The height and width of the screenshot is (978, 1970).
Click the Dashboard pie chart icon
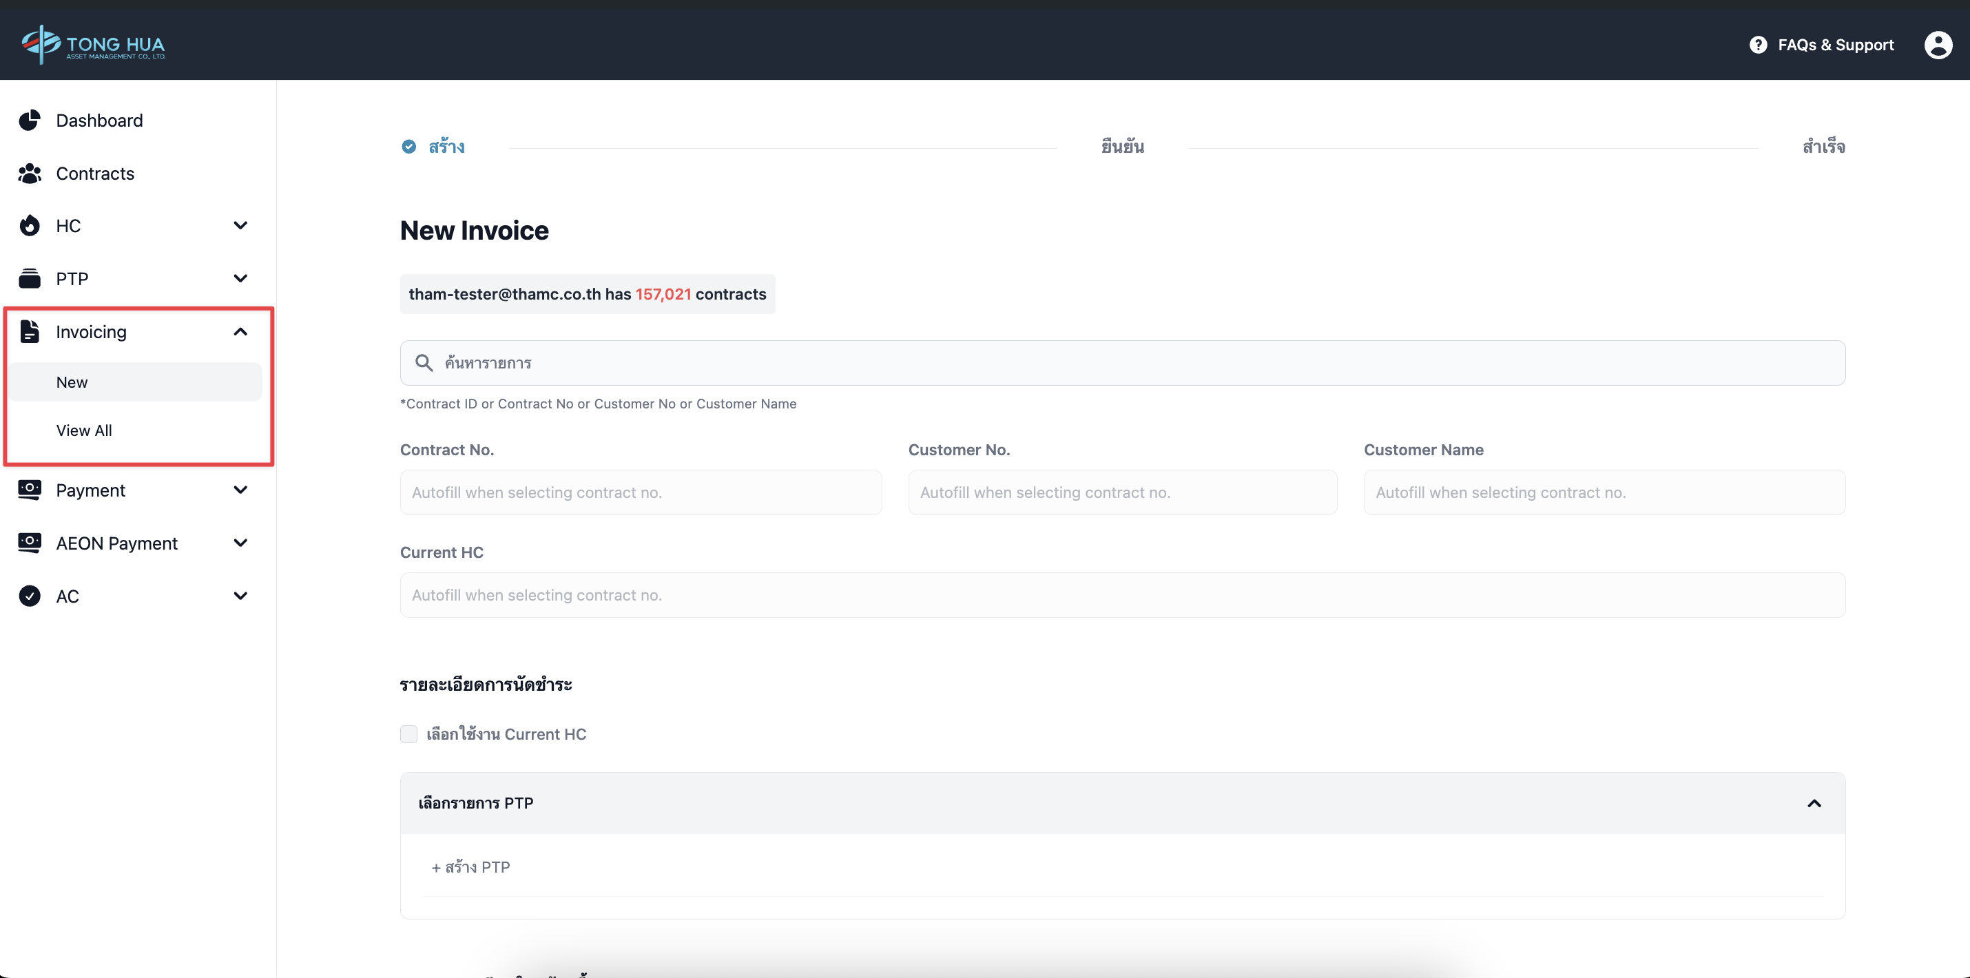[29, 120]
